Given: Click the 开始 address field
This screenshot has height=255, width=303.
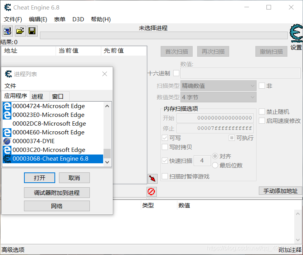Looking at the screenshot, I should [x=215, y=118].
